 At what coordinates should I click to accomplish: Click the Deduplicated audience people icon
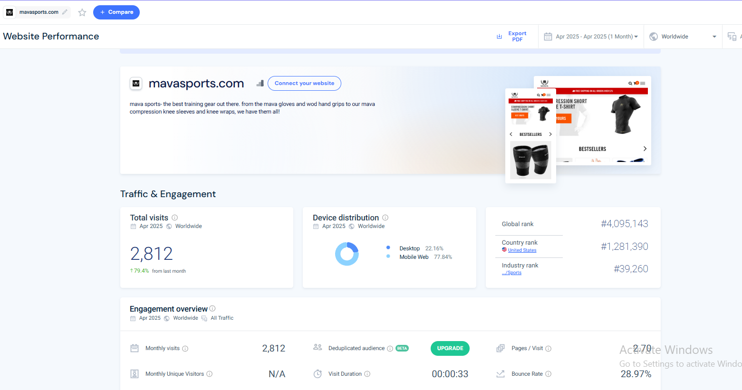pos(318,347)
